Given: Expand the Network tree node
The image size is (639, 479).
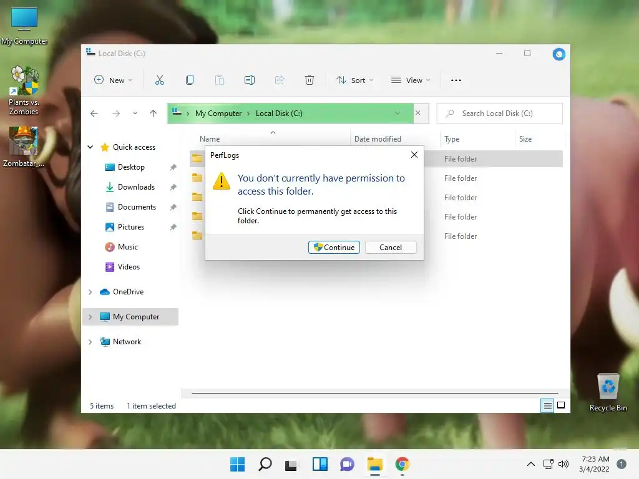Looking at the screenshot, I should pyautogui.click(x=90, y=342).
